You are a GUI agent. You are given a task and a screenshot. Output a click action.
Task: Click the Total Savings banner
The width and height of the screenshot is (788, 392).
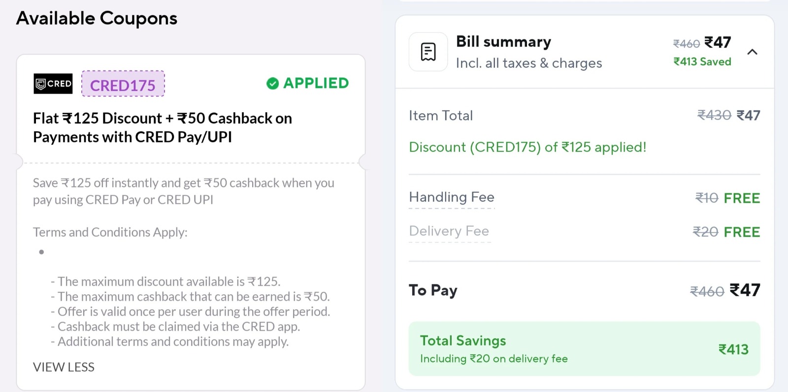point(584,349)
